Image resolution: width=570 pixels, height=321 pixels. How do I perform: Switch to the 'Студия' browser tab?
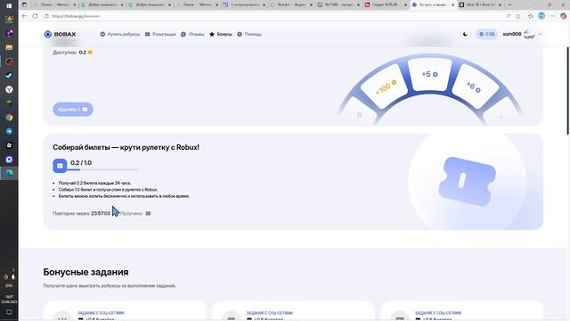coord(386,4)
